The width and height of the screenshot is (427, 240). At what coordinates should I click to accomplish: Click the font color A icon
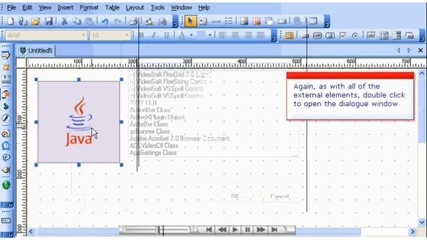pyautogui.click(x=182, y=35)
